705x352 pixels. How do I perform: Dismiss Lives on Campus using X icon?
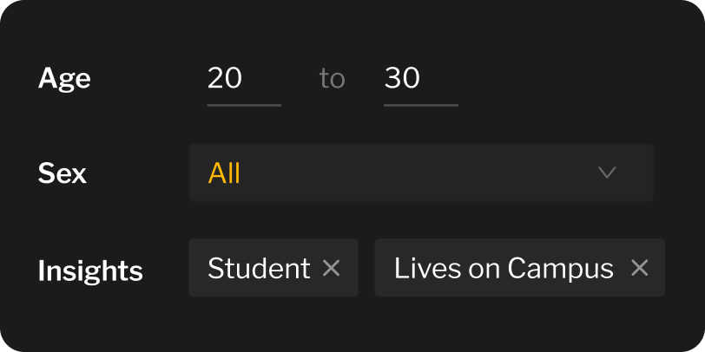point(639,269)
